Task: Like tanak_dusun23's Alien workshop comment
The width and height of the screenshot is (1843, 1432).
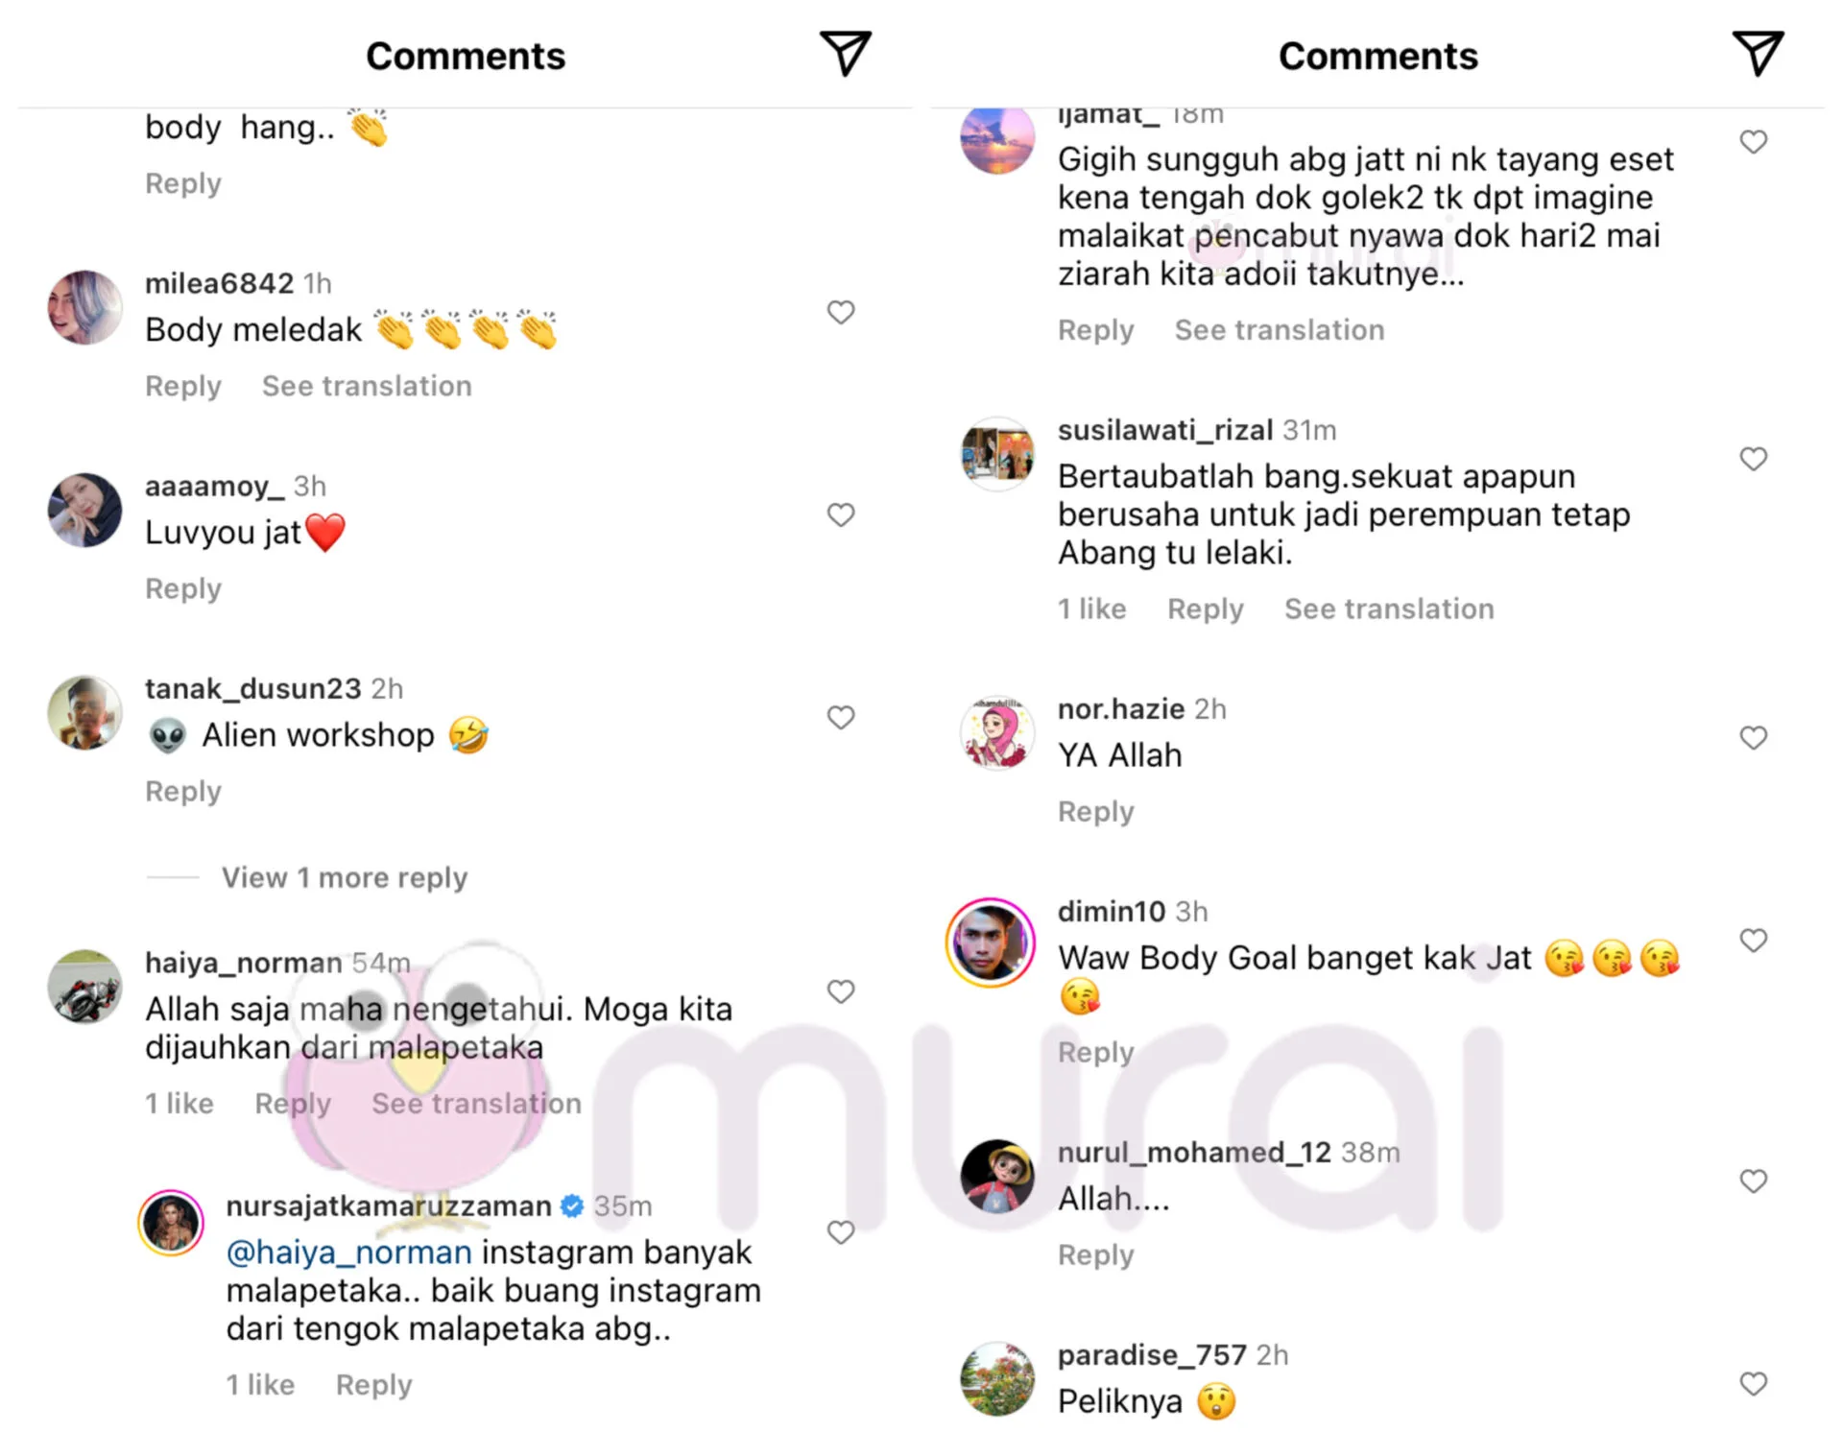Action: point(841,717)
